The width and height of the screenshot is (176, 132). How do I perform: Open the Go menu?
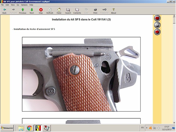coord(18,5)
